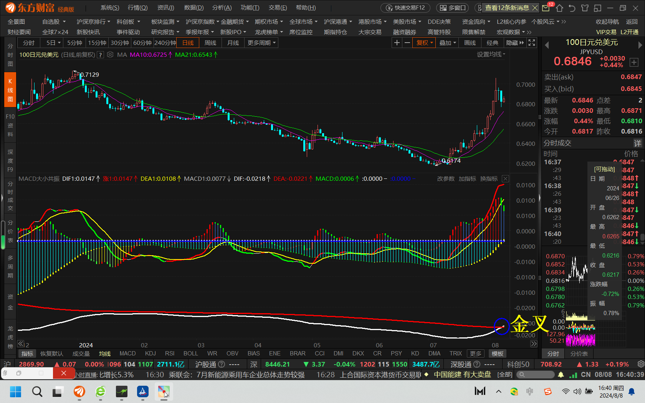Click 隐藏 panel toggle button
The height and width of the screenshot is (403, 645).
515,43
